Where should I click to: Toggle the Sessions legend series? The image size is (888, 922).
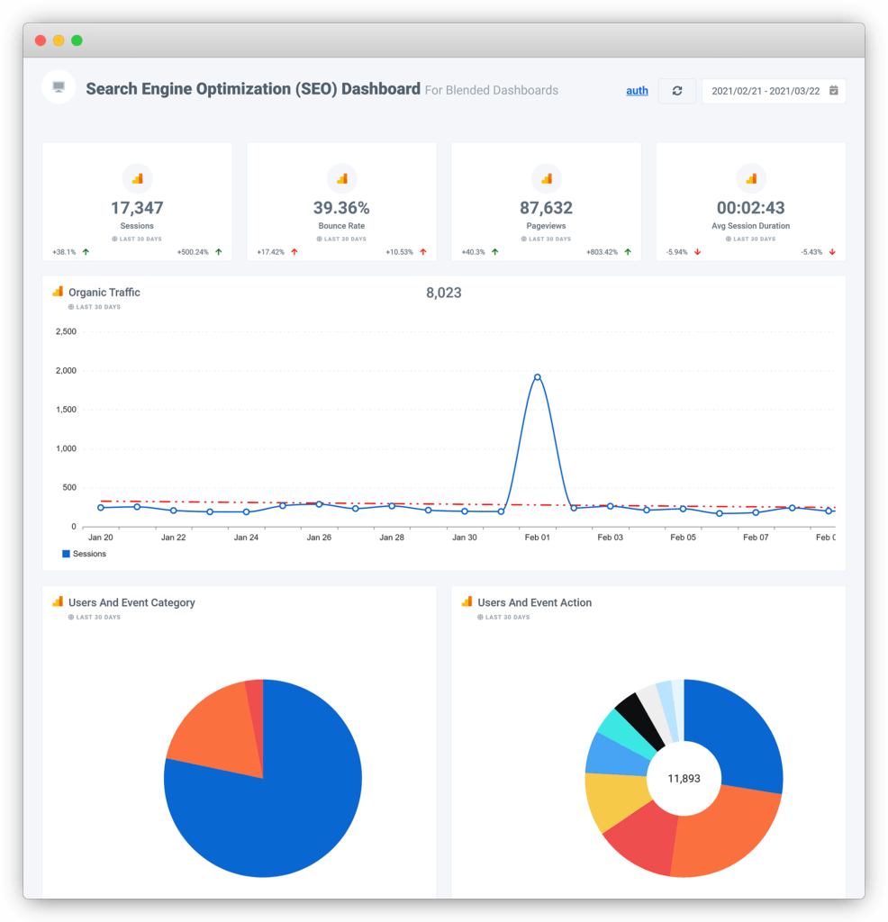(84, 554)
